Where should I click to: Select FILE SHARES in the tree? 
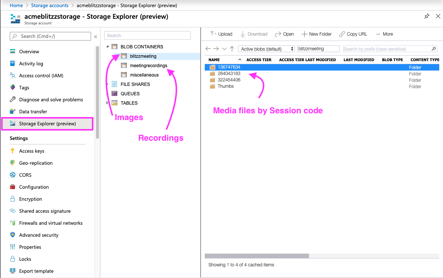(x=135, y=84)
